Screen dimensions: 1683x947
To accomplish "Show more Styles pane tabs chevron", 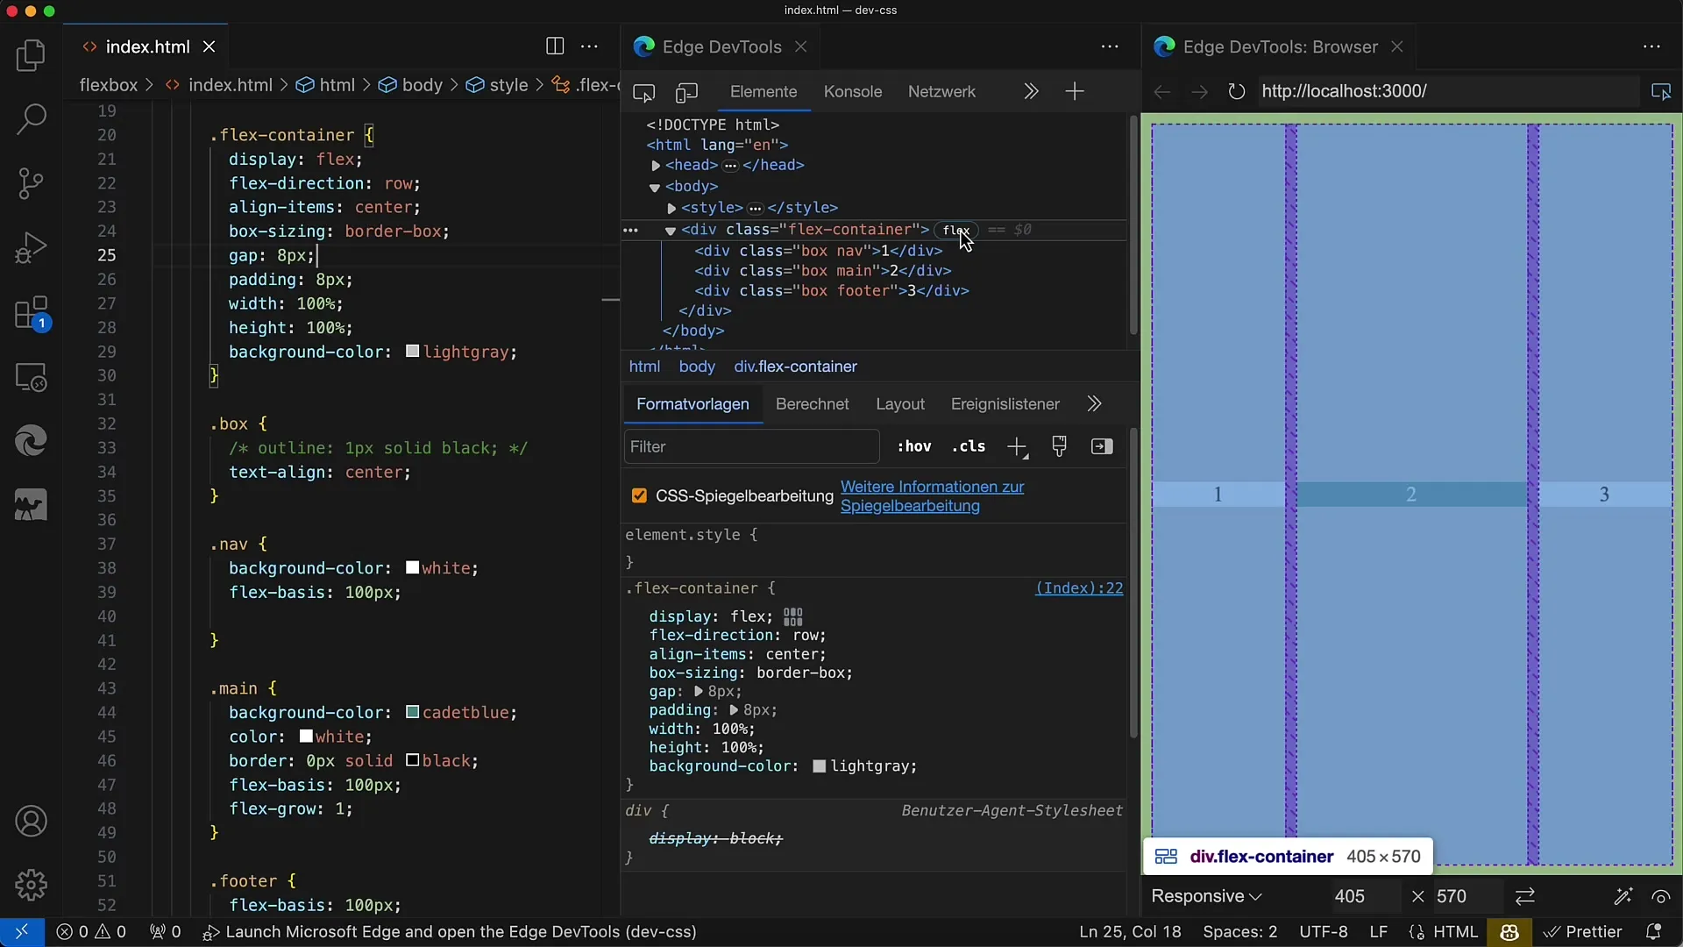I will [1094, 404].
